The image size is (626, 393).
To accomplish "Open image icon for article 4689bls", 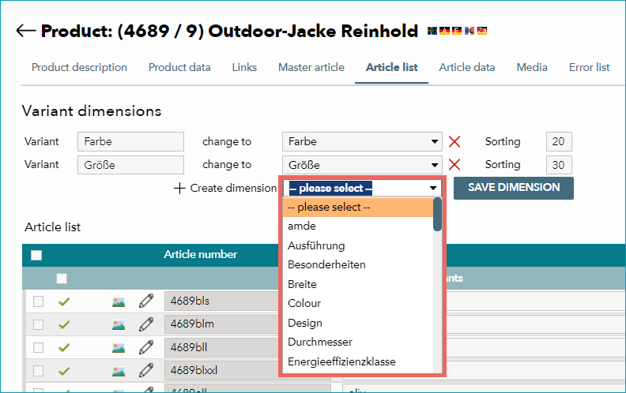I will [x=119, y=301].
